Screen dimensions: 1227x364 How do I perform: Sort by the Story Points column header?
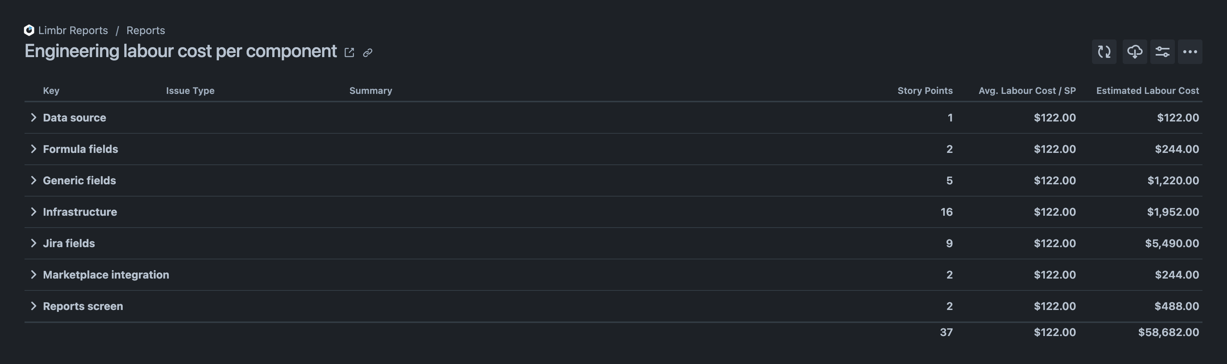coord(924,90)
